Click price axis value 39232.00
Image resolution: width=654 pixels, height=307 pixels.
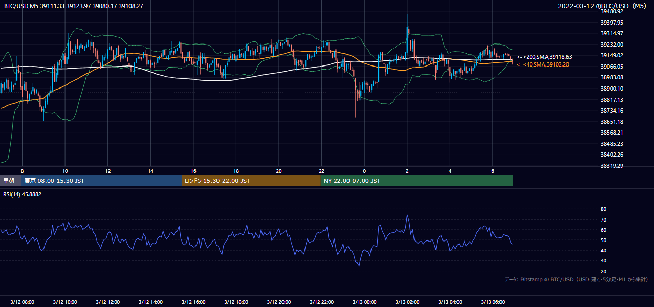coord(612,45)
